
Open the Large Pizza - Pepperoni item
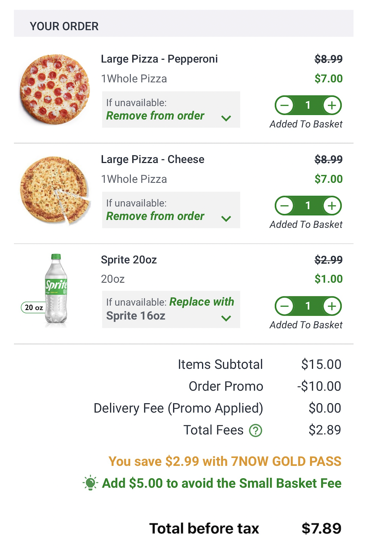159,59
